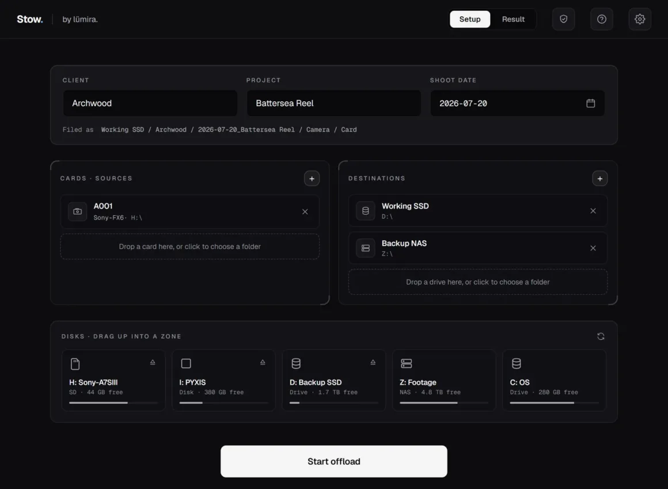This screenshot has width=668, height=489.
Task: Click usage bar of I: PYXIS
Action: pos(223,403)
